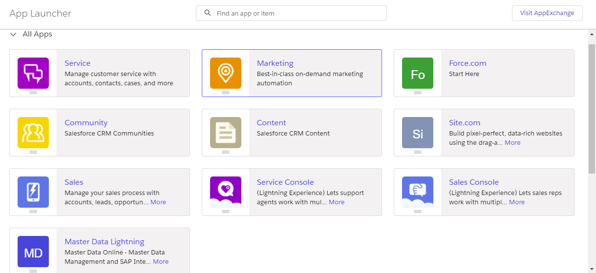
Task: Open the Master Data Lightning link
Action: coord(104,242)
